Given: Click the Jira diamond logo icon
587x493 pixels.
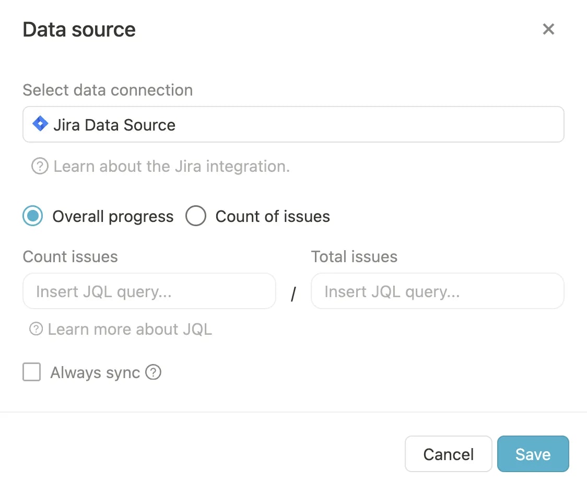Looking at the screenshot, I should click(x=40, y=124).
